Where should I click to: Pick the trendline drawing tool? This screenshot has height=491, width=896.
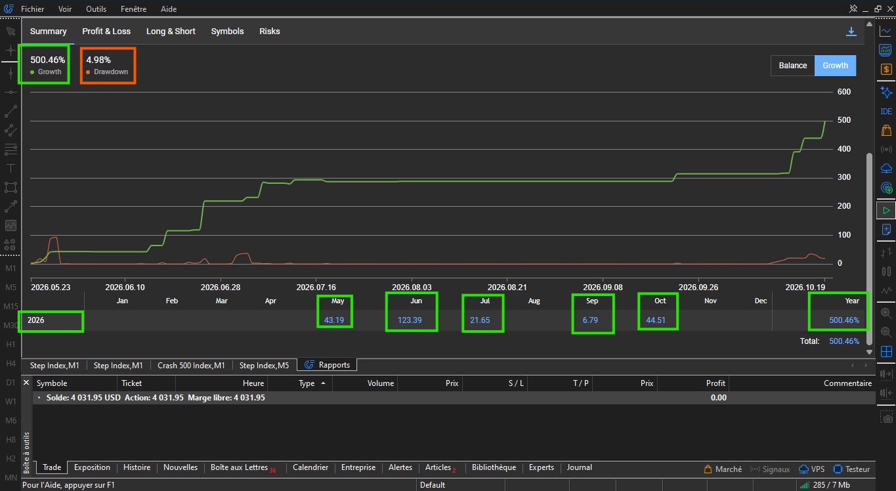pos(11,111)
